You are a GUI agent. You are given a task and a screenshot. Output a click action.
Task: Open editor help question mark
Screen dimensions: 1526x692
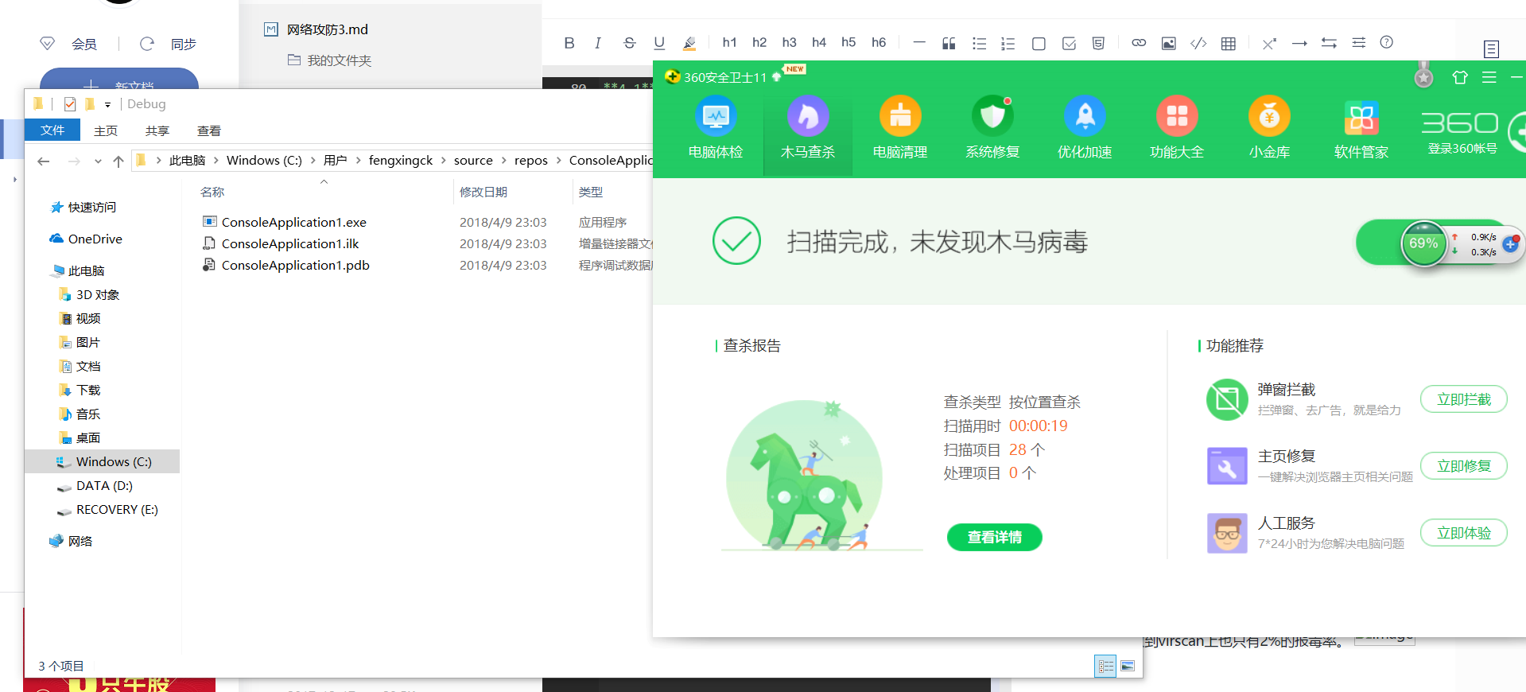click(x=1386, y=42)
